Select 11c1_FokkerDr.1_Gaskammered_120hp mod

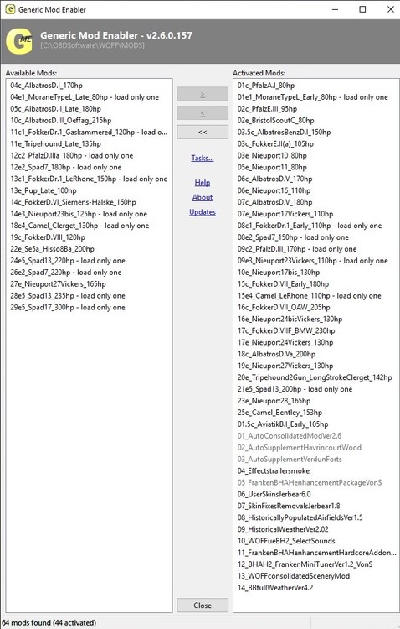click(x=89, y=132)
